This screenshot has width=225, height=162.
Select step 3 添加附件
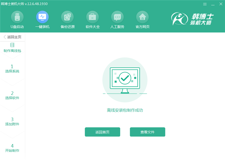coord(12,122)
